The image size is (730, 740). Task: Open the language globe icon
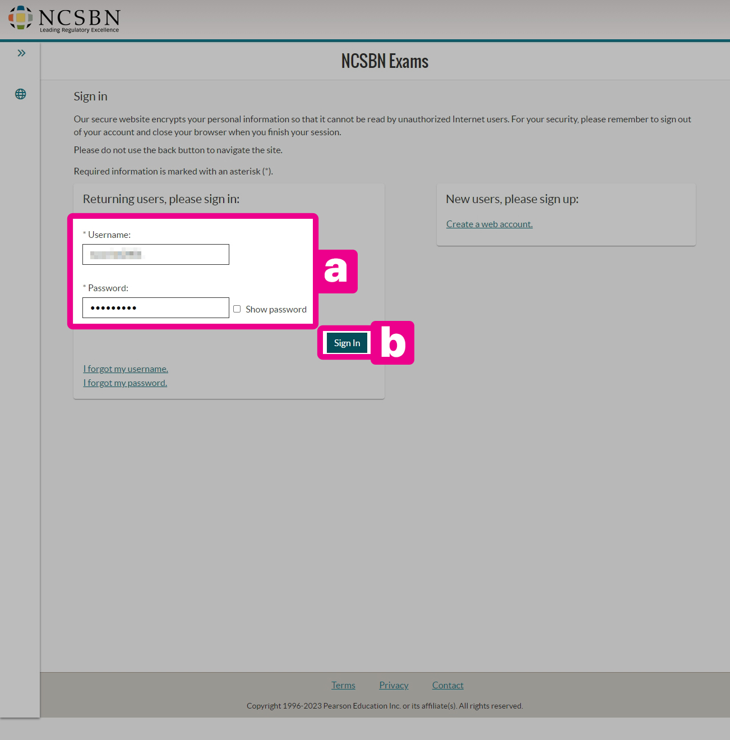point(21,94)
